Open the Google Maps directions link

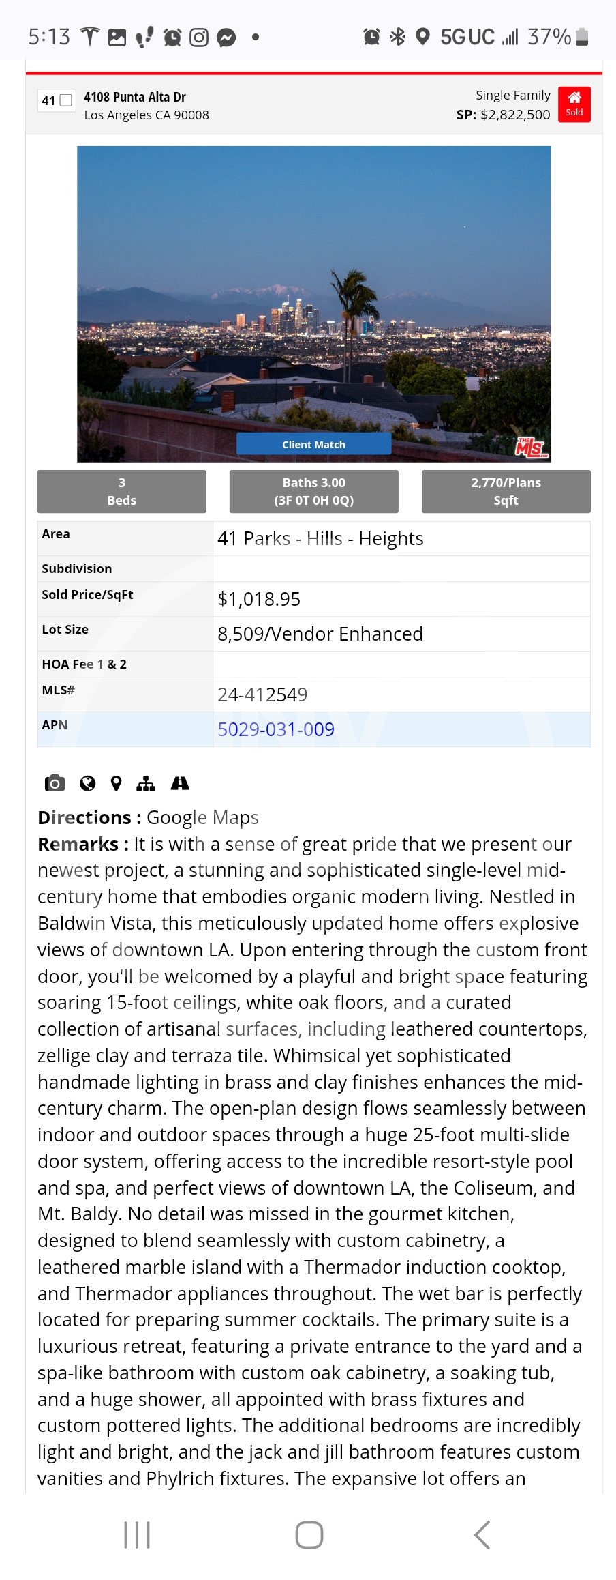[202, 817]
